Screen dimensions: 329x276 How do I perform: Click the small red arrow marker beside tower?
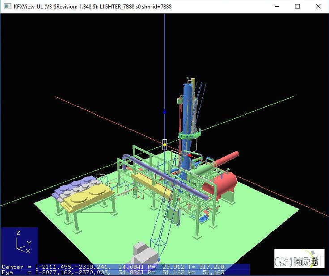(190, 156)
